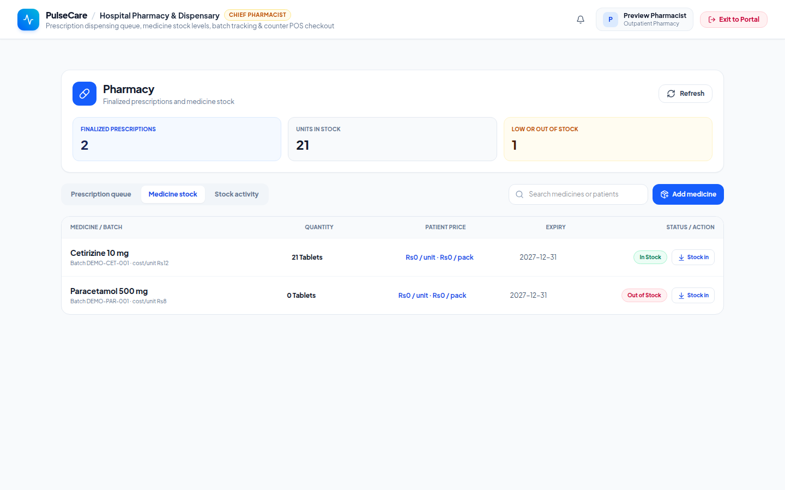This screenshot has width=785, height=490.
Task: Open the Preview Pharmacist profile name
Action: point(655,16)
